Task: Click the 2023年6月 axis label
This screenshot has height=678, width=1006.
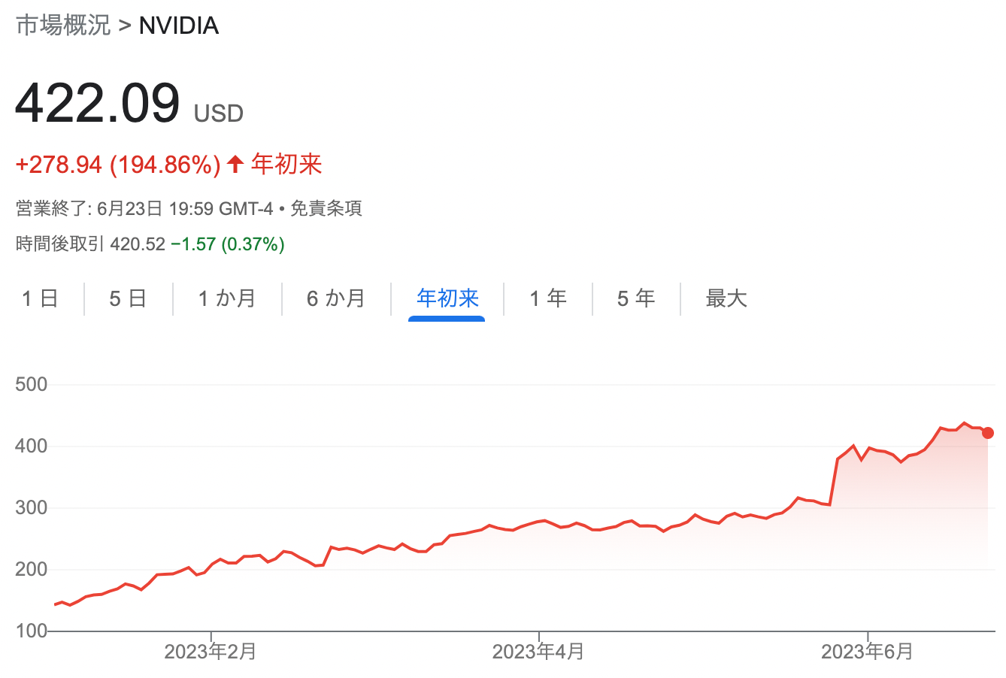Action: click(x=867, y=651)
